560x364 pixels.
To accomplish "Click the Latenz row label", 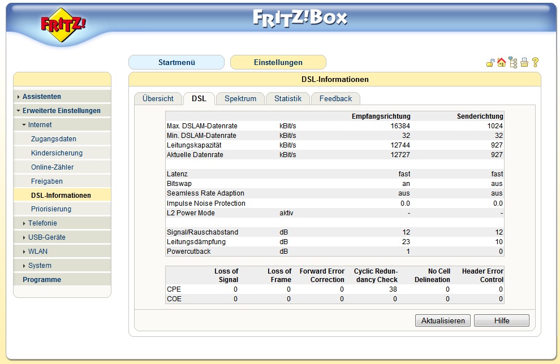I will (177, 174).
